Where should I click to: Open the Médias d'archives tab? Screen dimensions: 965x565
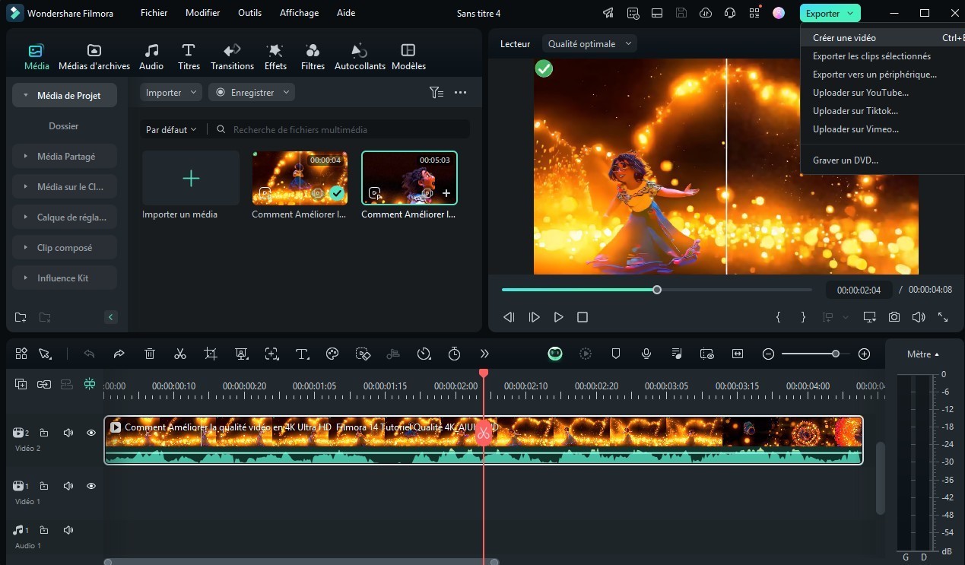pos(94,57)
